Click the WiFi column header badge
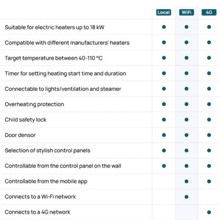This screenshot has width=220, height=220. pyautogui.click(x=187, y=12)
